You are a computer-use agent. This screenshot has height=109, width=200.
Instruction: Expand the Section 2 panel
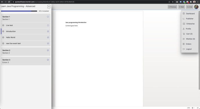tap(26, 52)
